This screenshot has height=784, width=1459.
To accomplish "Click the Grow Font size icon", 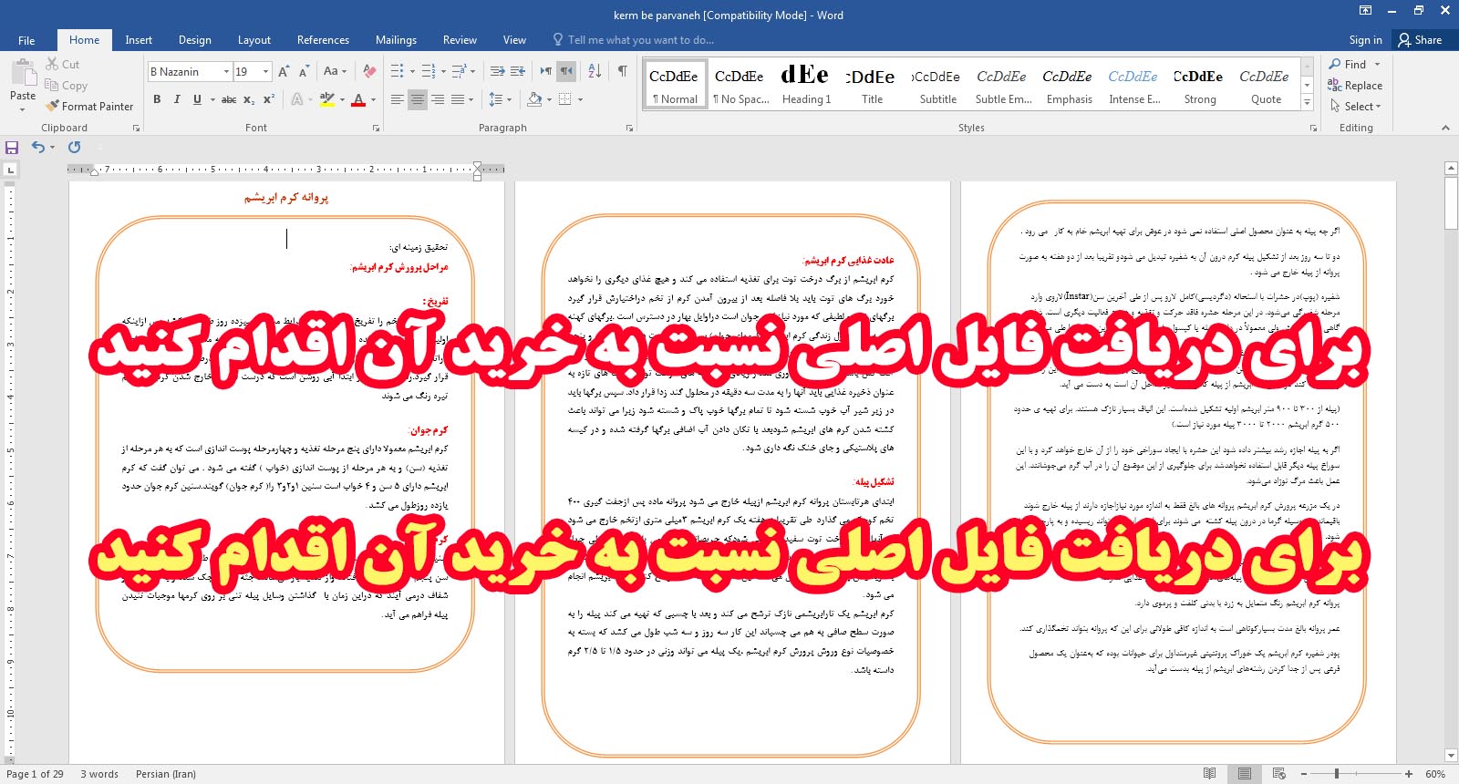I will pyautogui.click(x=284, y=71).
